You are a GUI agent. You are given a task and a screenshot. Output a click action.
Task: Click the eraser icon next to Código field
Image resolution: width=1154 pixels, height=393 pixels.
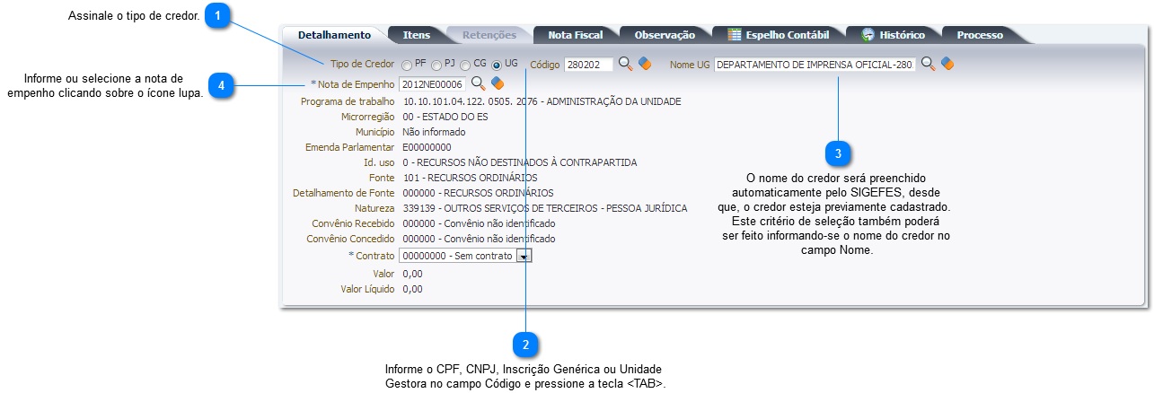pyautogui.click(x=644, y=65)
